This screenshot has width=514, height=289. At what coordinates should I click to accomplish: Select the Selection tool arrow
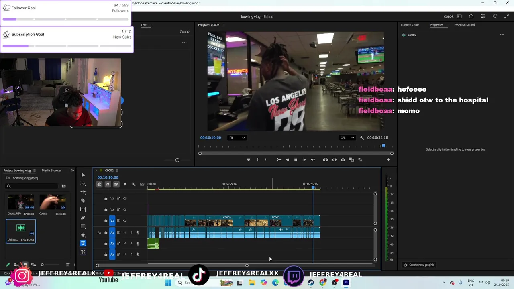(83, 175)
